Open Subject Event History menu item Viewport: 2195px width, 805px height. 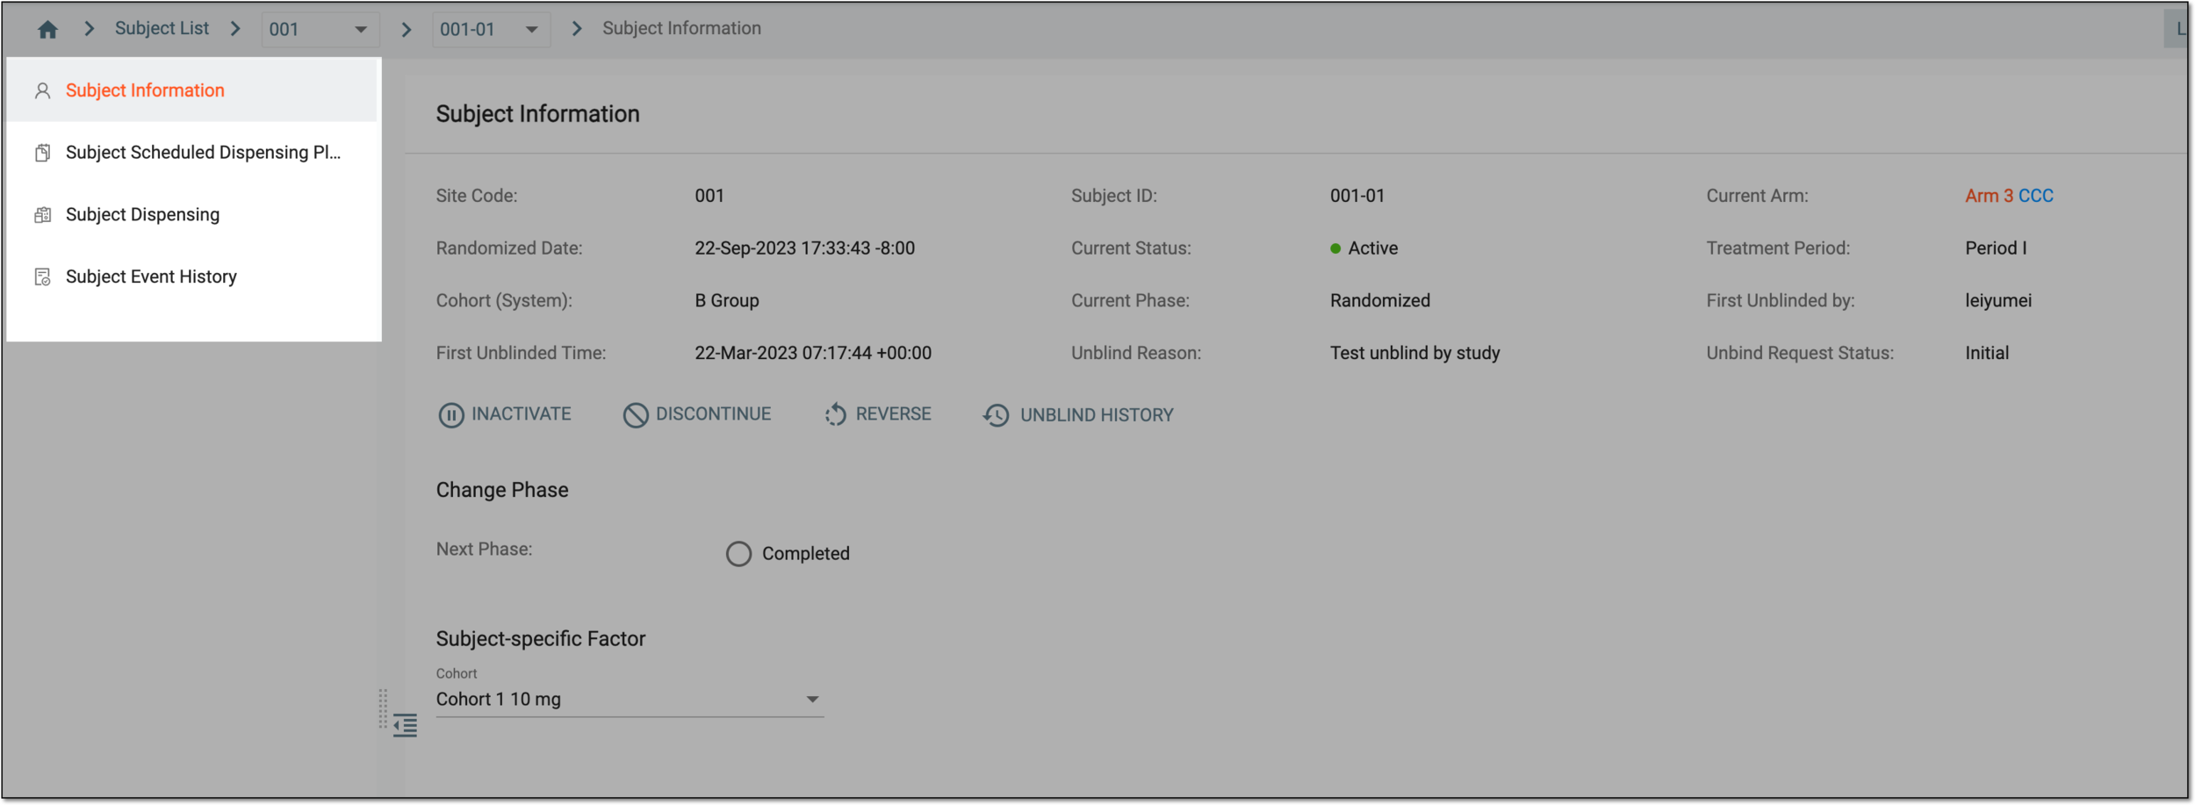[193, 277]
